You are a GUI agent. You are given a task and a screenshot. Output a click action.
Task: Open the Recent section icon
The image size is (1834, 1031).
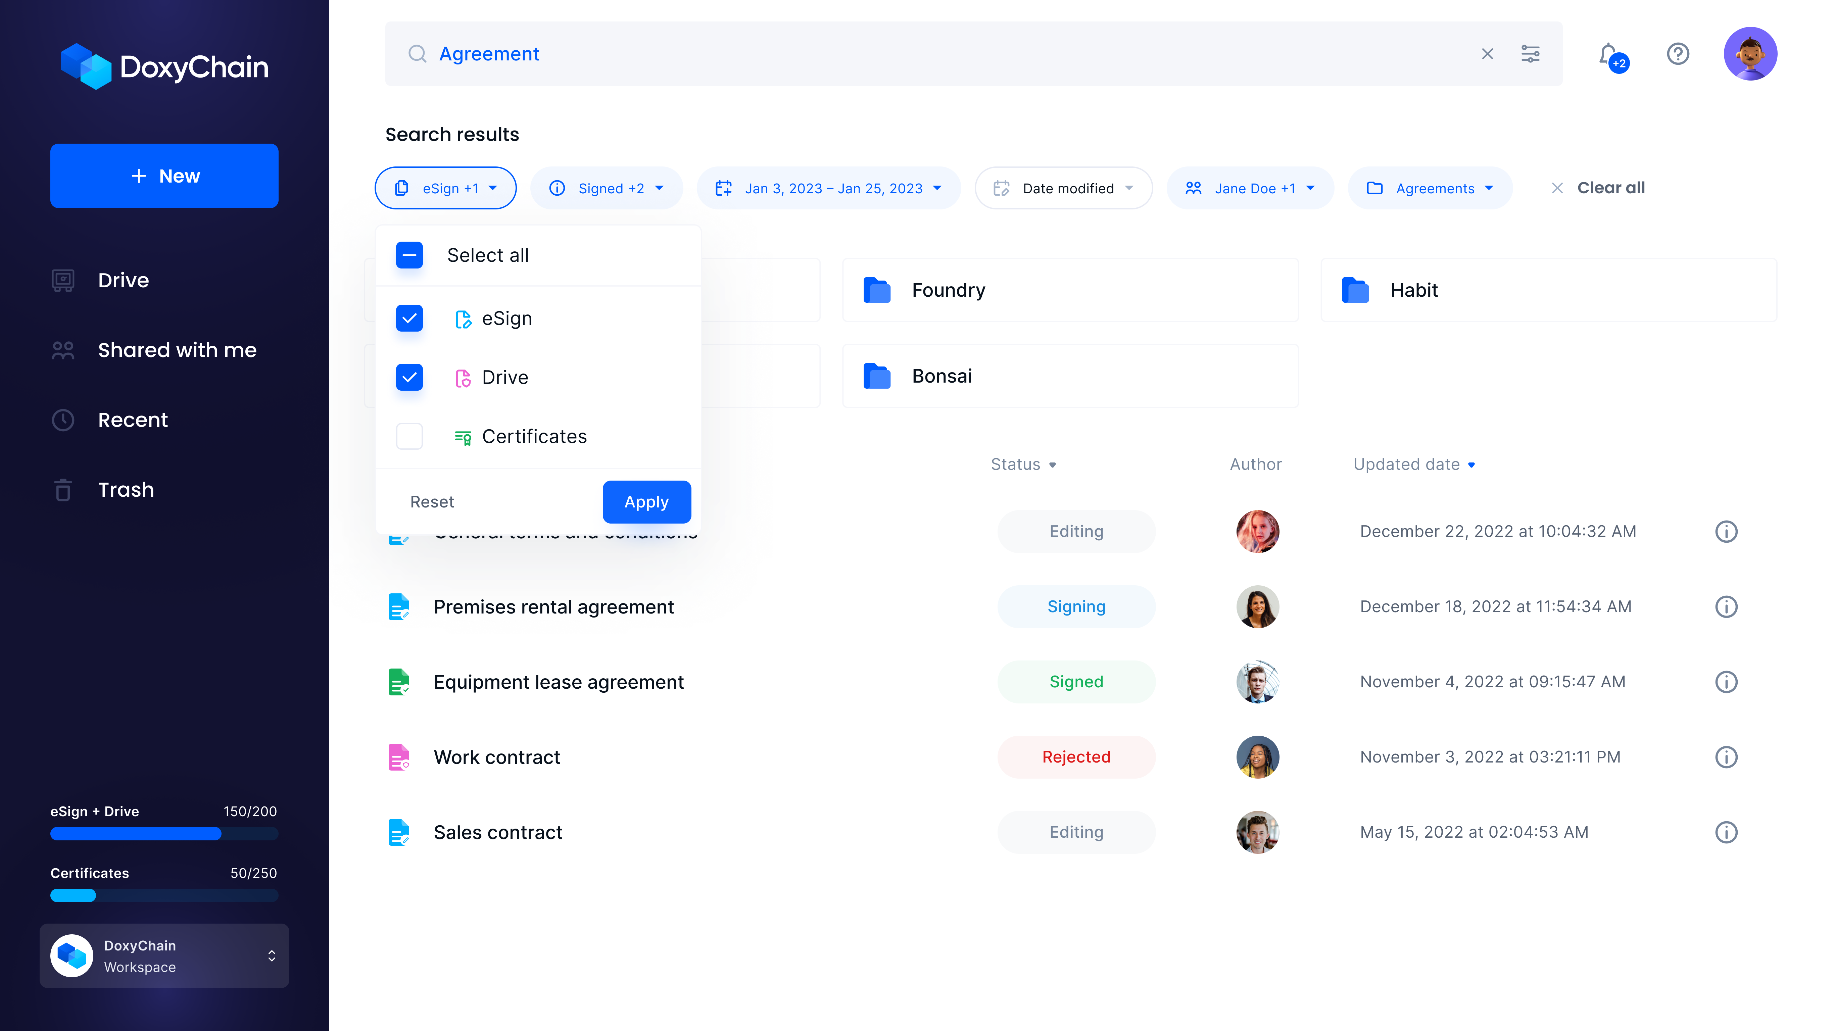point(63,420)
